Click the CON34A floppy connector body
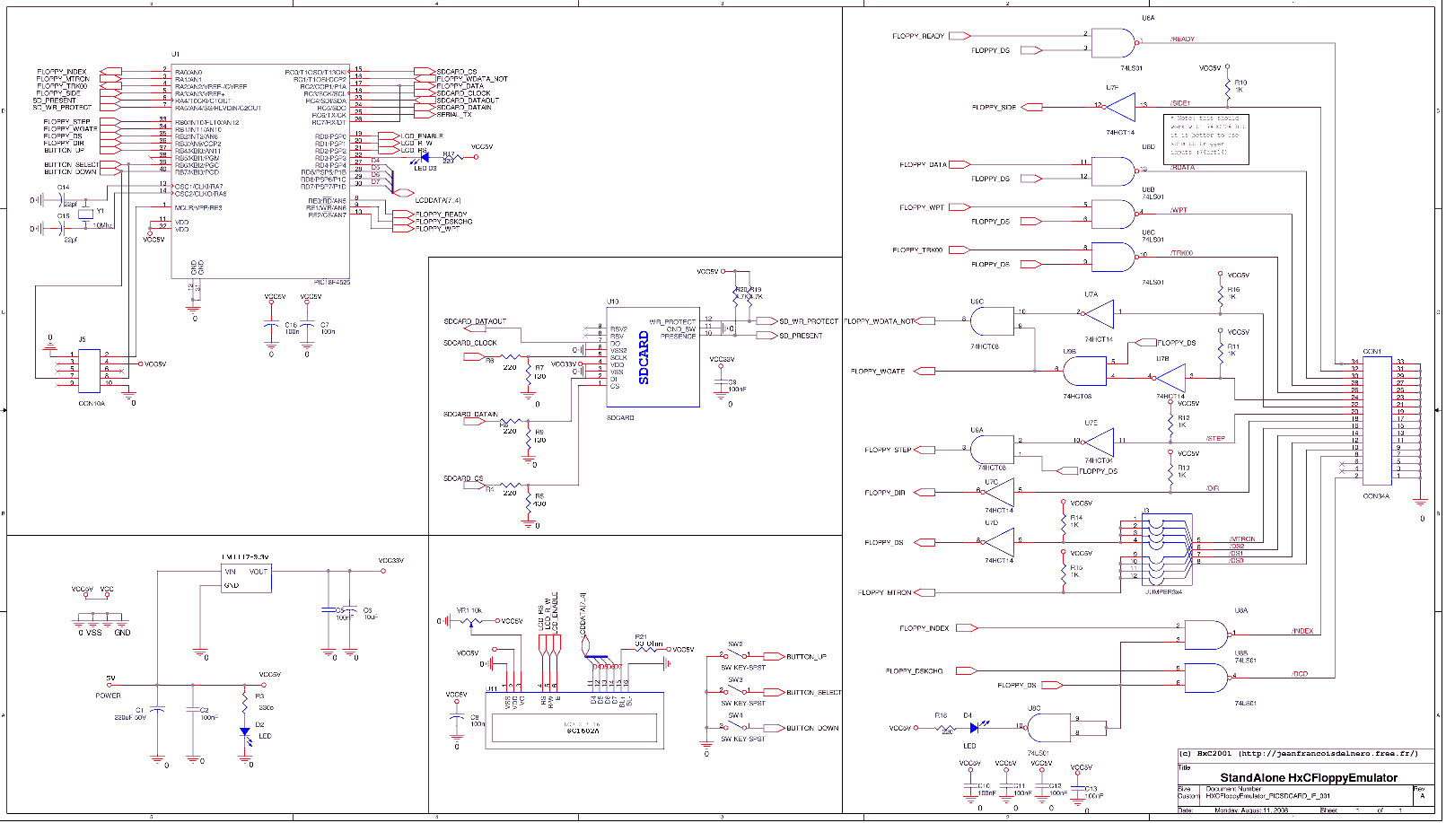This screenshot has width=1446, height=823. tap(1372, 419)
